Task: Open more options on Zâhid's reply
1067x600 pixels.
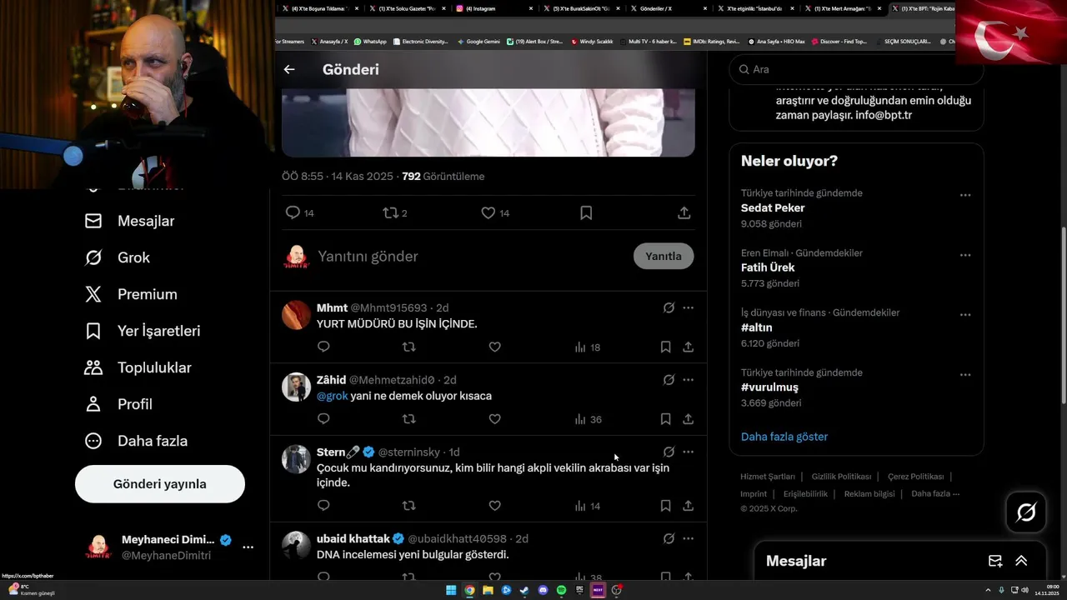Action: tap(688, 379)
